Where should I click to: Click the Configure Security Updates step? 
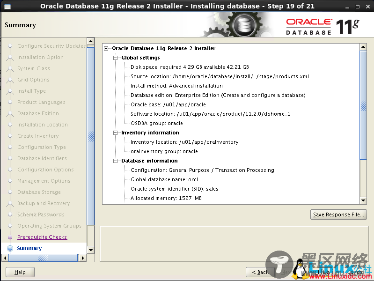coord(51,46)
